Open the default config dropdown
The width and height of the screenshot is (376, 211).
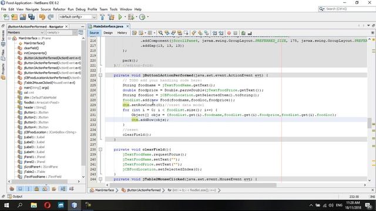(78, 17)
